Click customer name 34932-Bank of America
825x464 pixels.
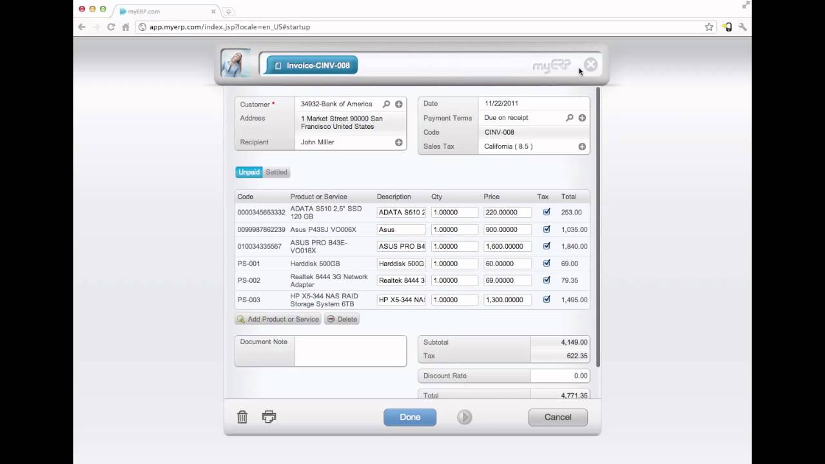tap(336, 104)
